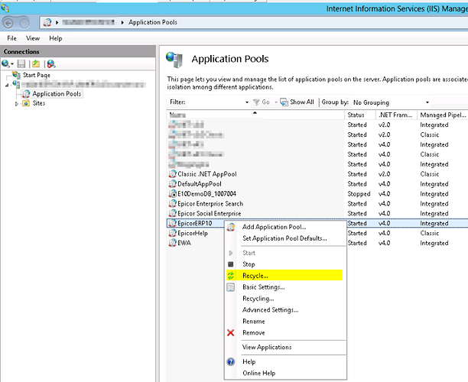468x382 pixels.
Task: Open the Filter dropdown arrow
Action: (247, 102)
